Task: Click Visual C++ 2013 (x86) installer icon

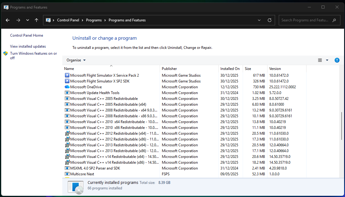Action: click(67, 151)
